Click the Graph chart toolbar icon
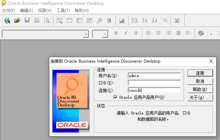Screen dimensions: 220x140 click(122, 21)
